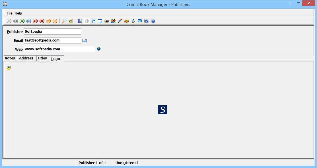Close the Comic Book Manager window
Screen dimensions: 317x168
pyautogui.click(x=309, y=3)
